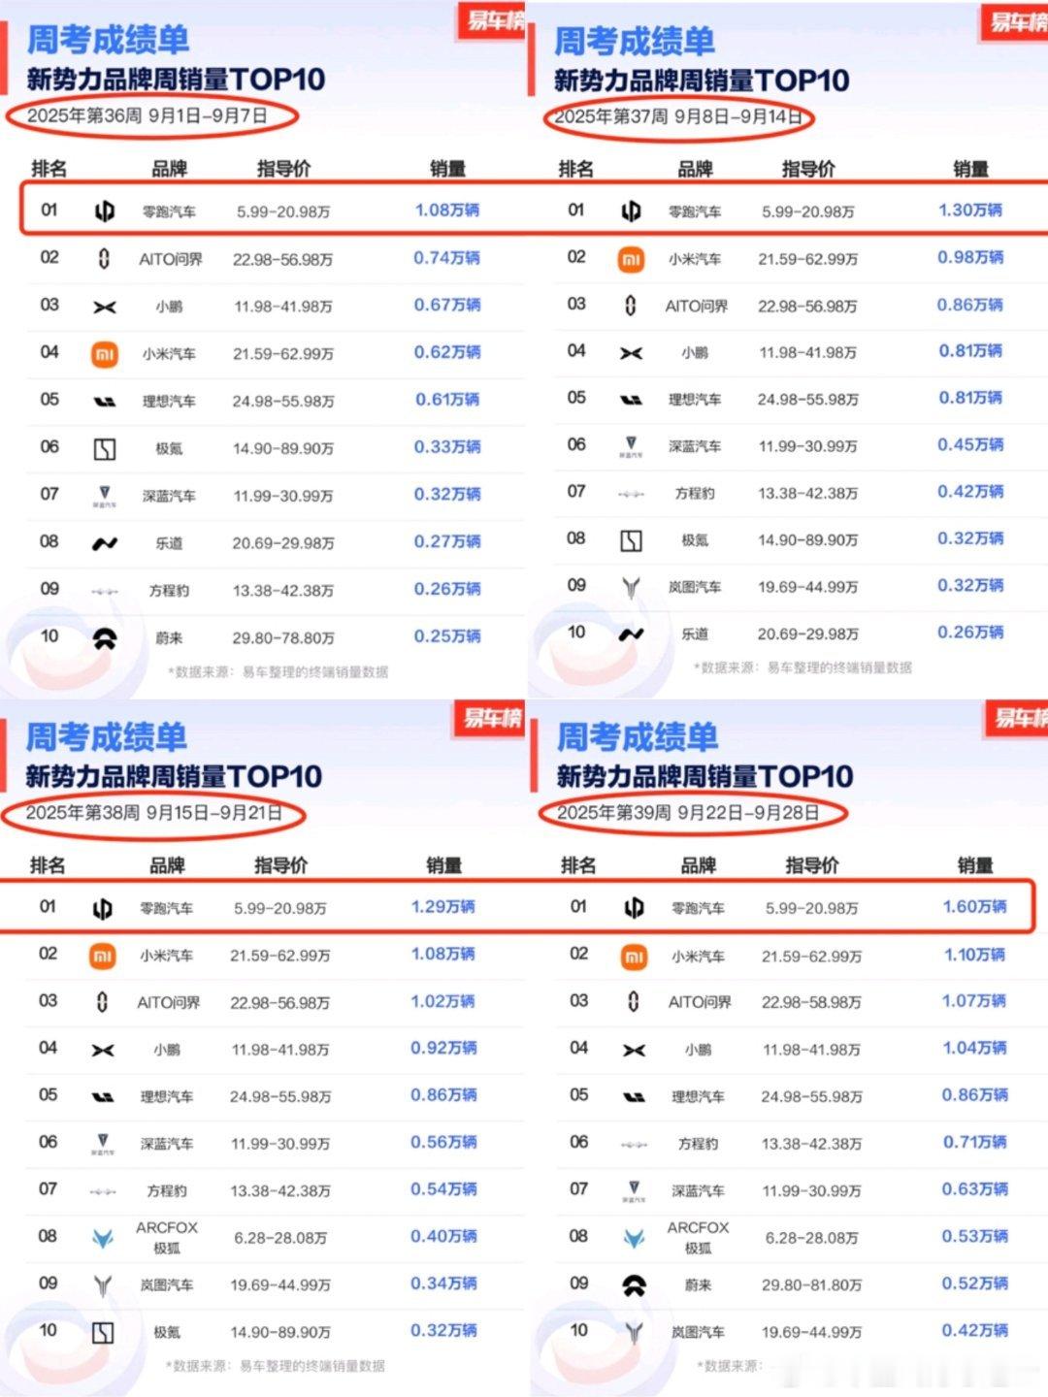
Task: Click the 小米汽车 logo in the week 37 table
Action: point(631,259)
